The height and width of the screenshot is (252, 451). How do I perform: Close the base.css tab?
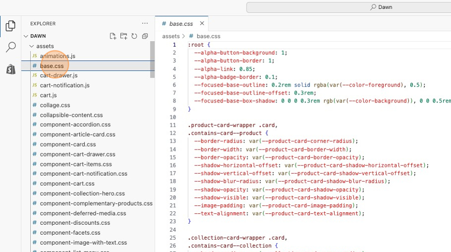pos(202,23)
